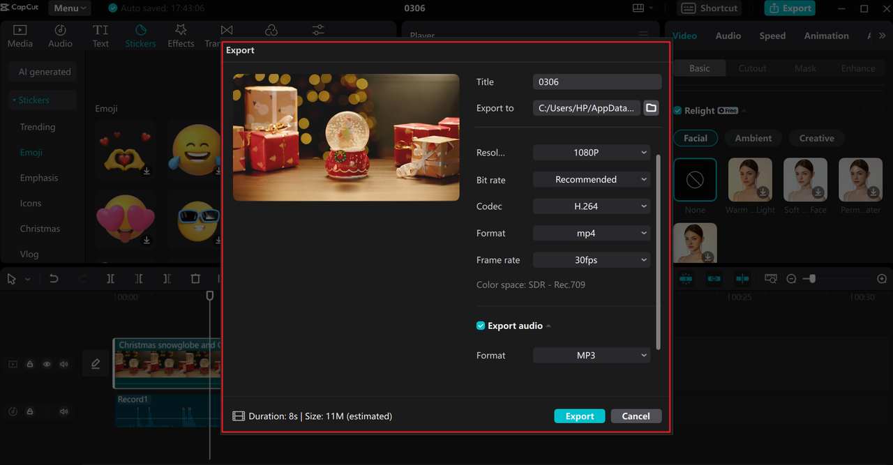Viewport: 893px width, 465px height.
Task: Open the Frame rate 30fps dropdown
Action: [x=592, y=260]
